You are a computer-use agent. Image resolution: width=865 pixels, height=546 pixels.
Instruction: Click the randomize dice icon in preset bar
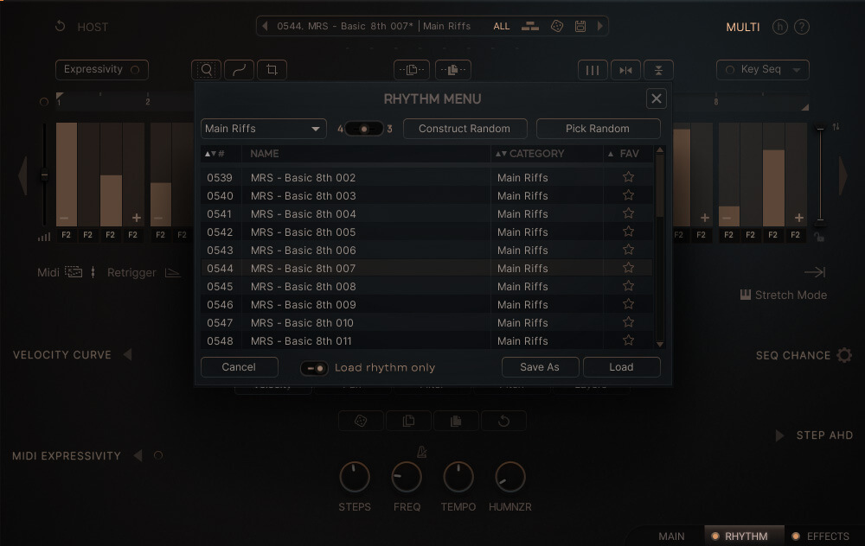[557, 26]
